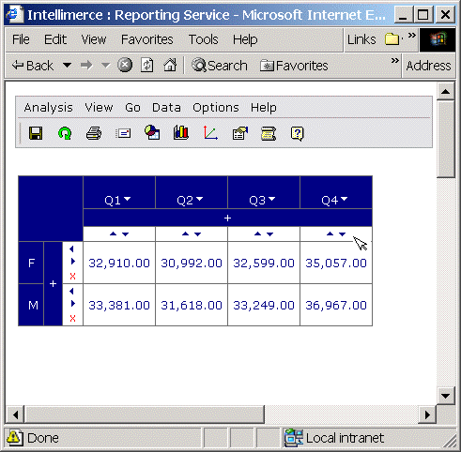Sort Q1 column descending arrow

[x=126, y=234]
